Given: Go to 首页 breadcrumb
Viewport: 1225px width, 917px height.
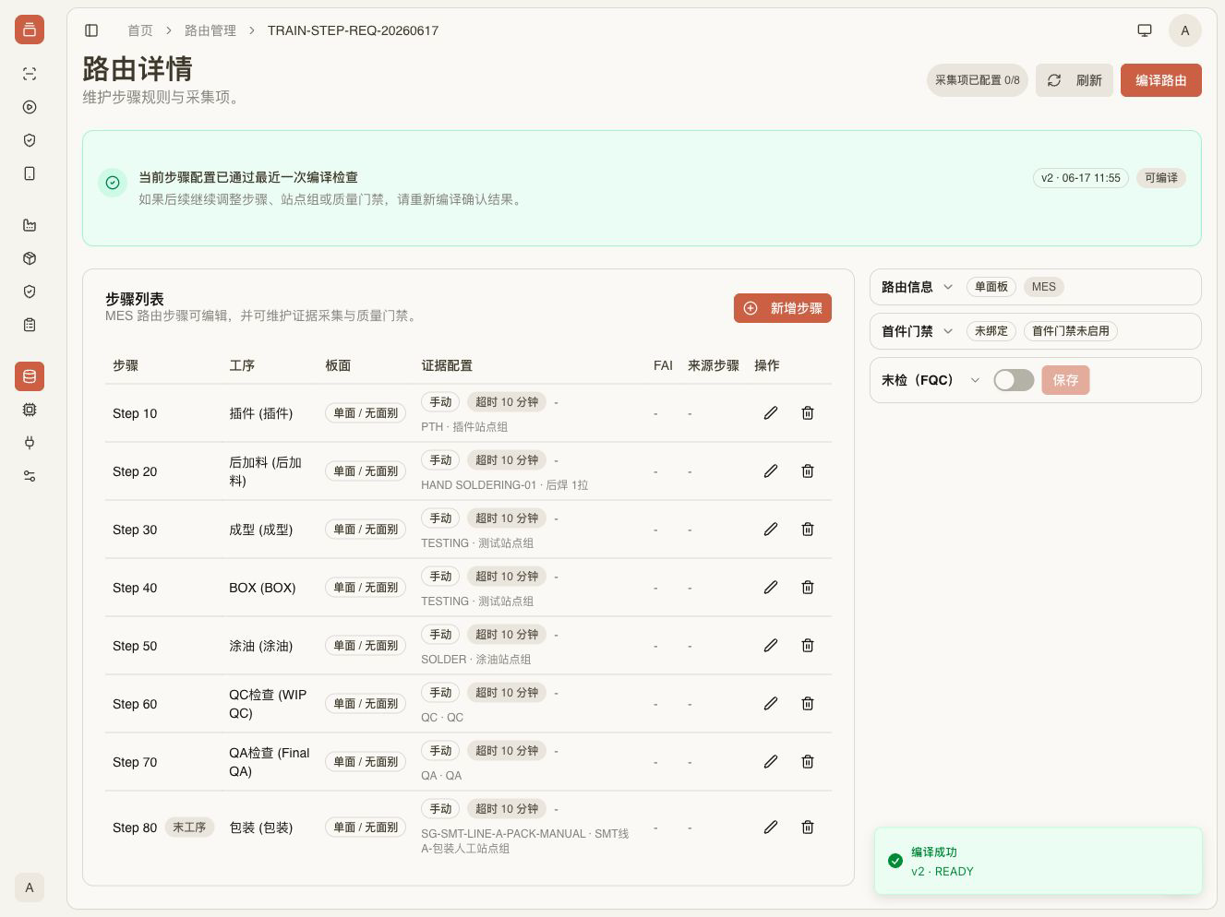Looking at the screenshot, I should 140,30.
